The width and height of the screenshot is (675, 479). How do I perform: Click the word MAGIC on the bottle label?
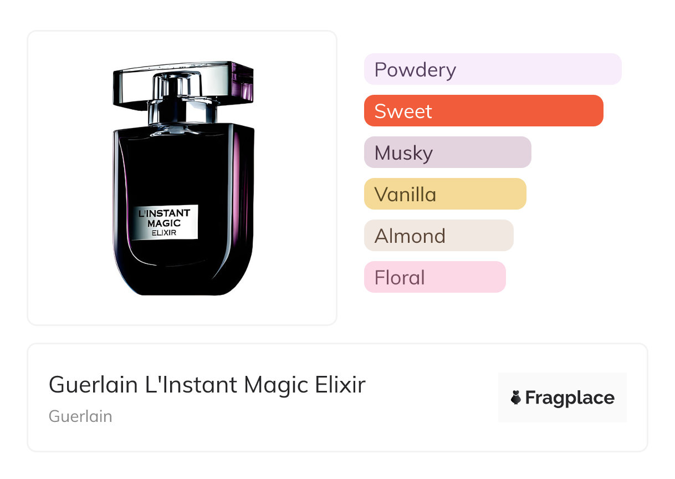[164, 223]
